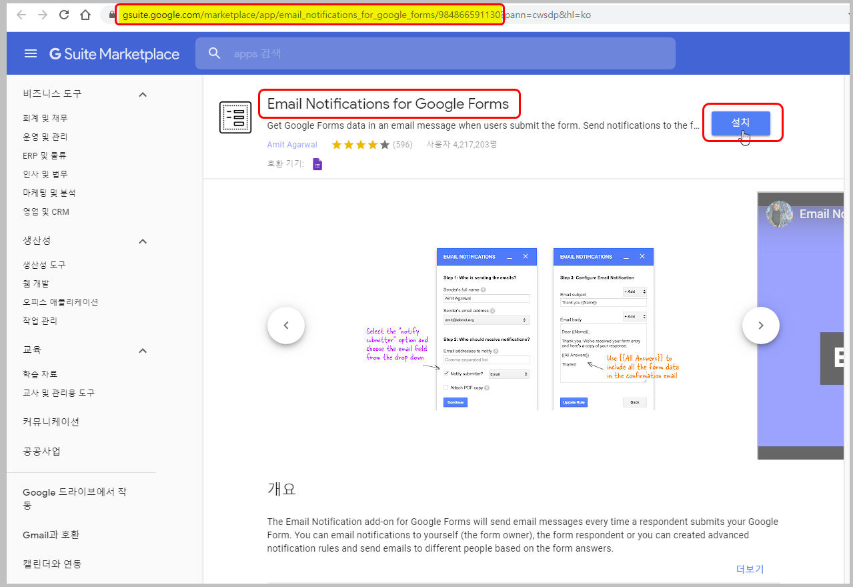The height and width of the screenshot is (587, 853).
Task: Click the browser reload icon
Action: pos(64,15)
